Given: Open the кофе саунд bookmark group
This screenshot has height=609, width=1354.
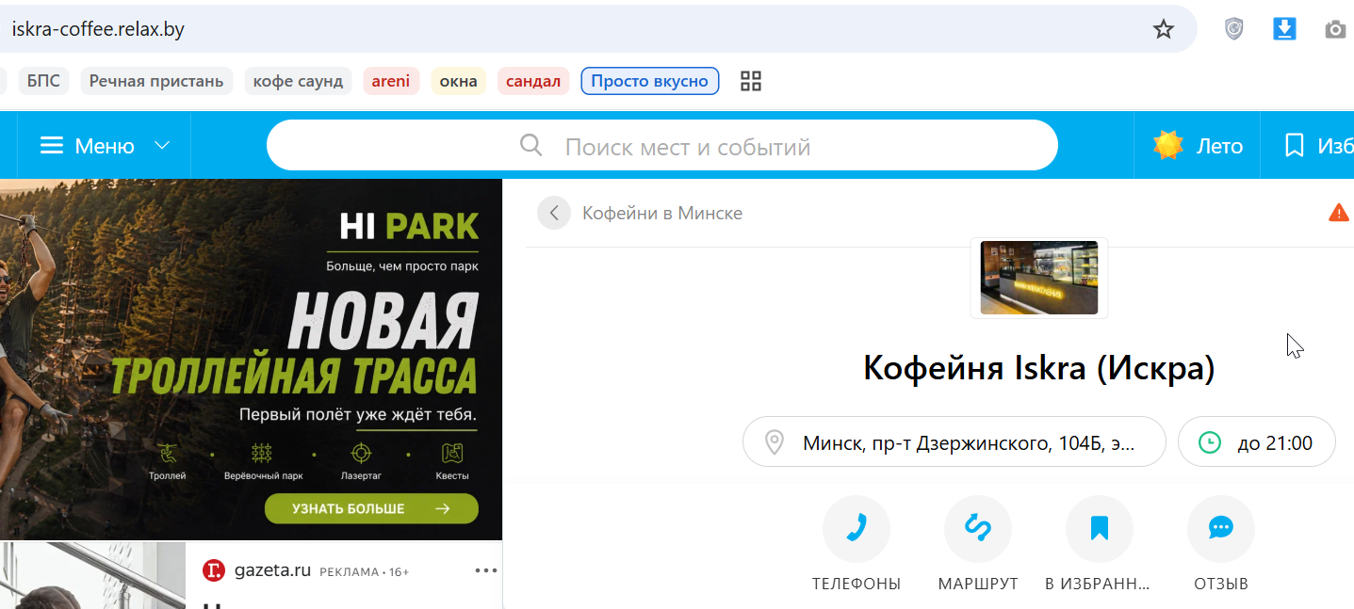Looking at the screenshot, I should click(299, 81).
